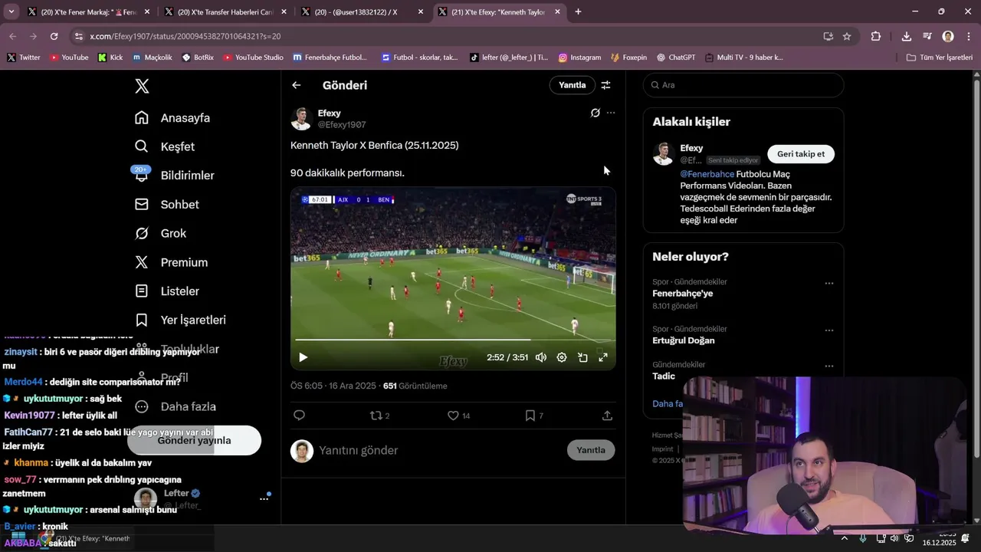Open Twitter bookmark shortcut

coord(23,58)
